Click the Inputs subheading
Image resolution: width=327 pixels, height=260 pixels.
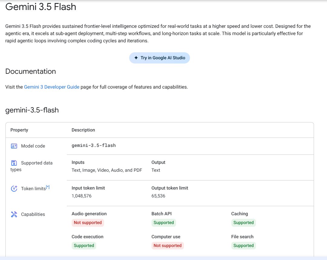[78, 162]
